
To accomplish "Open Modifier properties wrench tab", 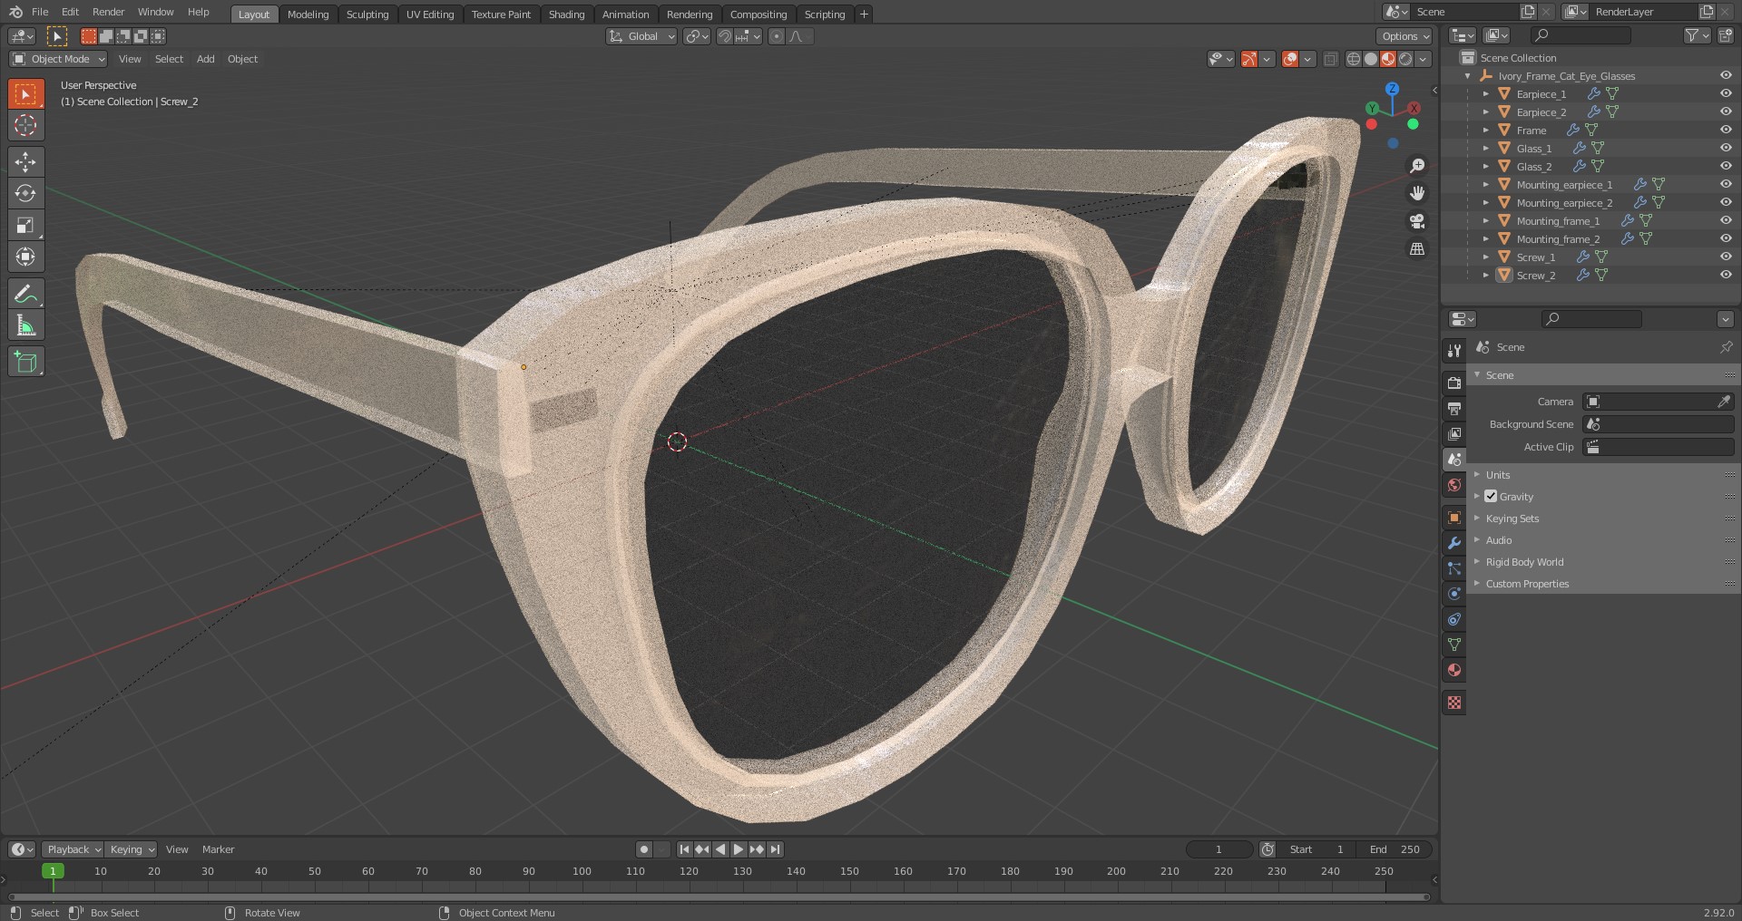I will point(1454,543).
